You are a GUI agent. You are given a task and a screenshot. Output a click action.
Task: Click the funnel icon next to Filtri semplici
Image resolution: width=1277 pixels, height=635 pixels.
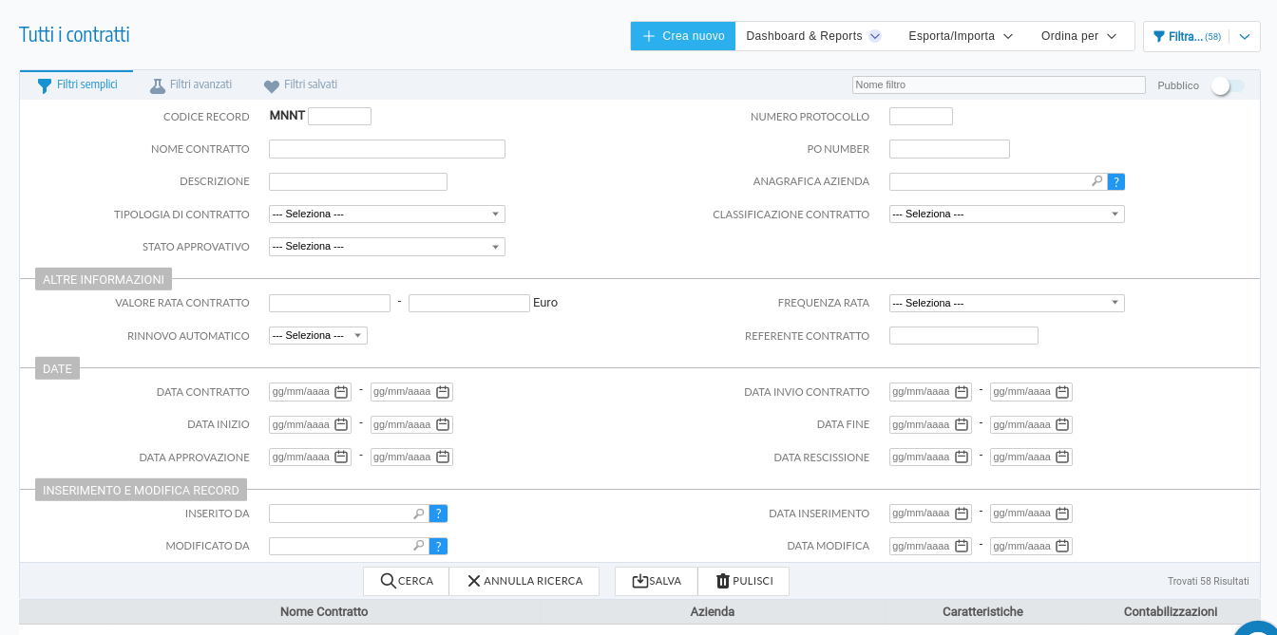[x=44, y=84]
